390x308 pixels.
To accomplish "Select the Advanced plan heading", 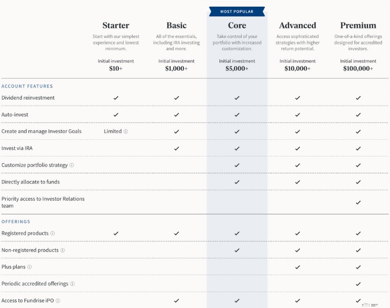I will (x=298, y=25).
